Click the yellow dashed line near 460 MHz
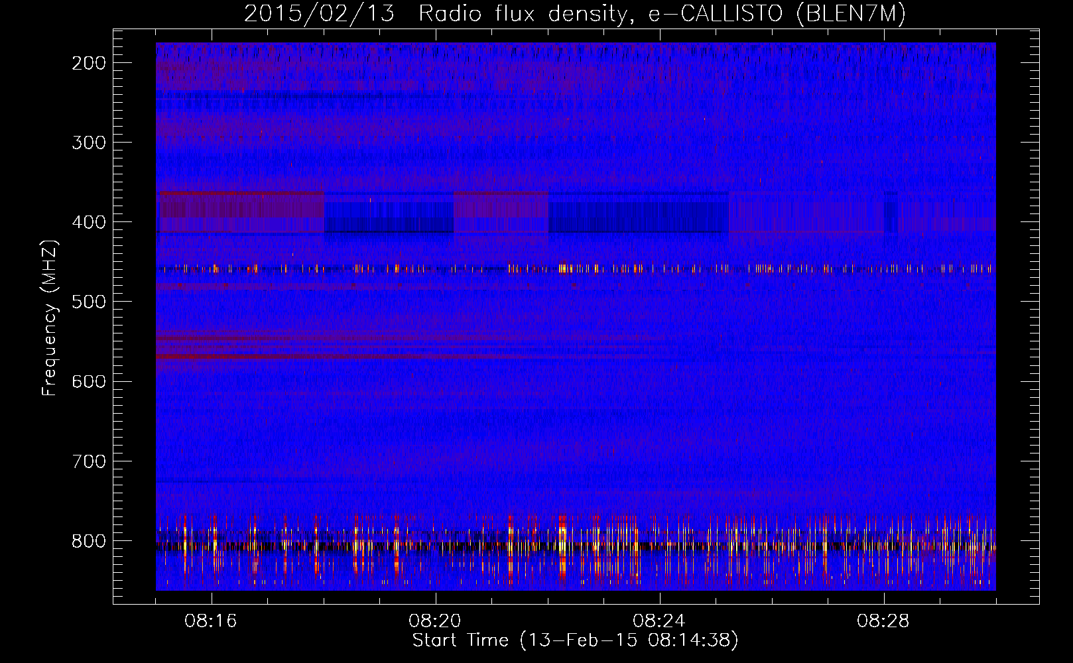The width and height of the screenshot is (1073, 663). point(576,269)
